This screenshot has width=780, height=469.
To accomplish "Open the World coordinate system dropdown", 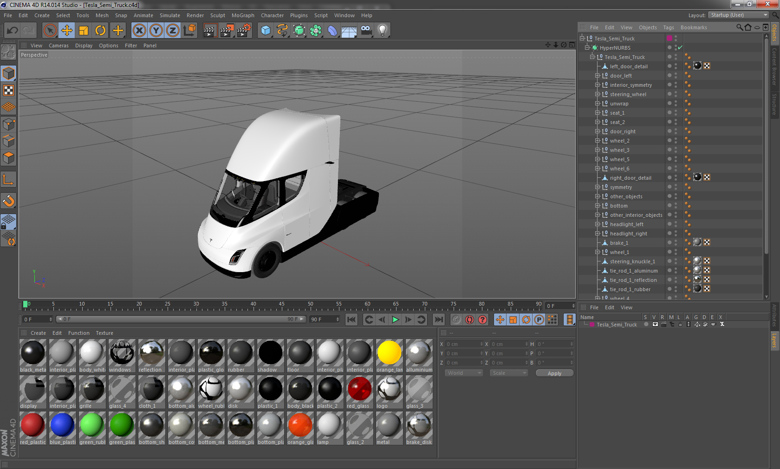I will tap(464, 373).
